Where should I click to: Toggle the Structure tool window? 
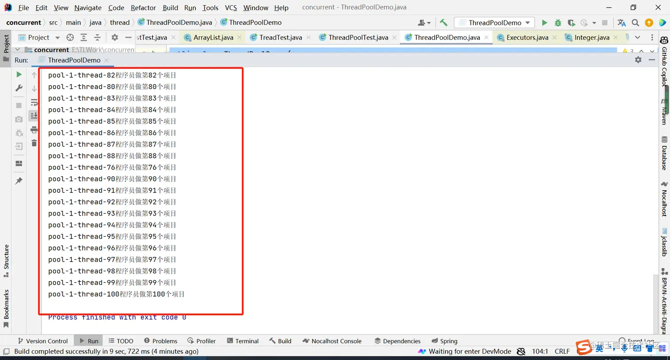tap(6, 261)
